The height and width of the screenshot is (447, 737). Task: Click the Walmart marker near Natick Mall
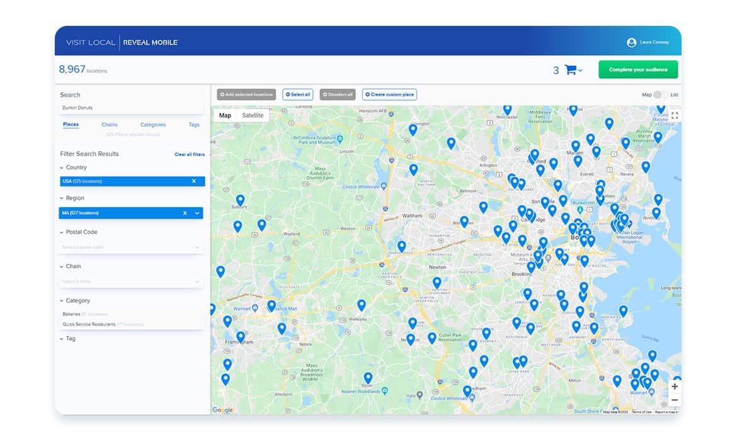click(x=254, y=308)
